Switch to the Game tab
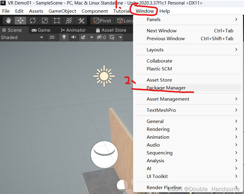 pos(41,30)
